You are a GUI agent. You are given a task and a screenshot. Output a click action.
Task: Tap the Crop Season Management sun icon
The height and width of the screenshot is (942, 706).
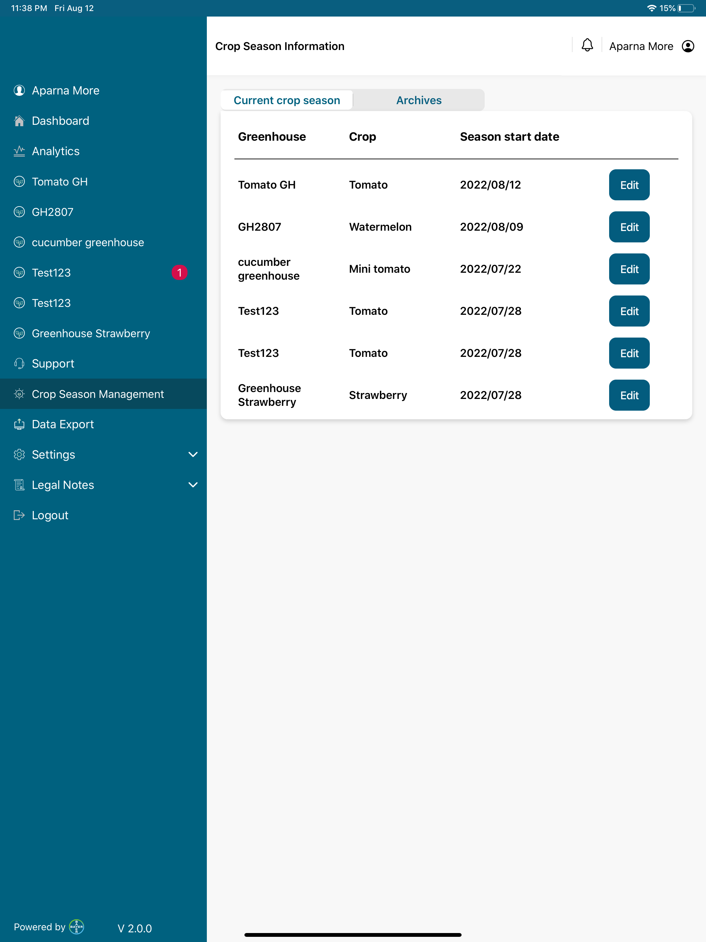tap(19, 394)
